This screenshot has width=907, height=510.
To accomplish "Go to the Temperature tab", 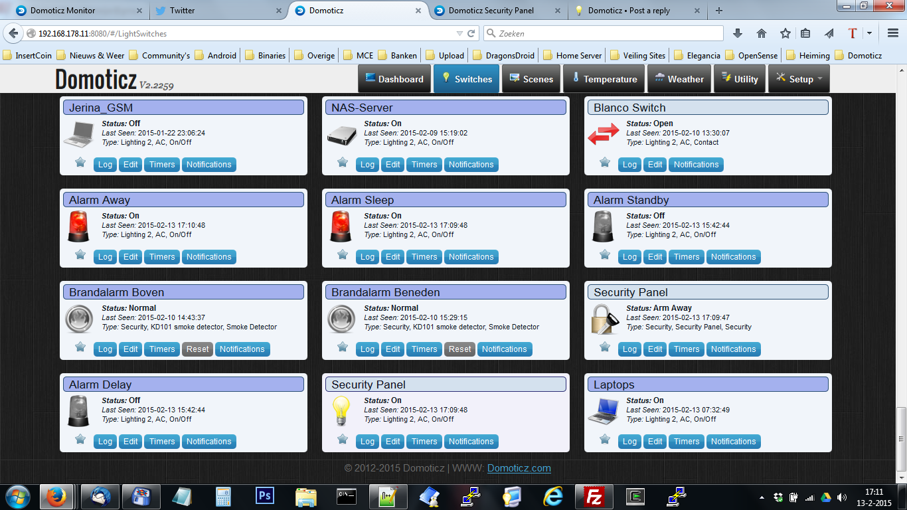I will pos(604,79).
